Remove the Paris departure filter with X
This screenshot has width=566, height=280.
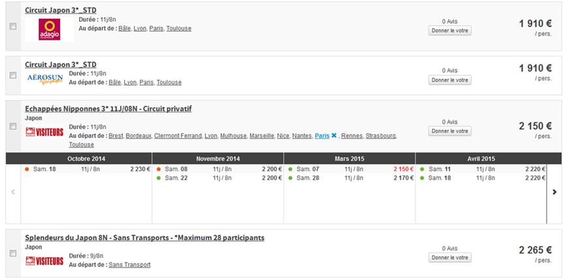(334, 136)
